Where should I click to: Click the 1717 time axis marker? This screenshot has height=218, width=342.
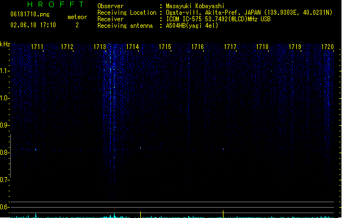(x=230, y=47)
